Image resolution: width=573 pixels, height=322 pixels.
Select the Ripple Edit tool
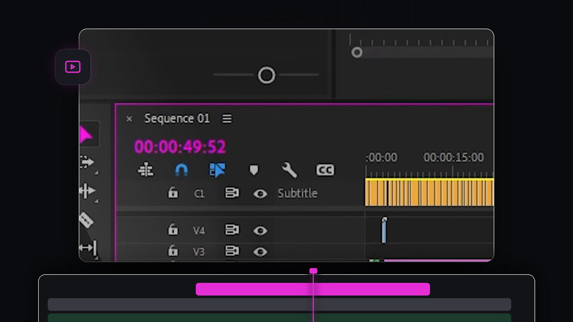tap(87, 191)
